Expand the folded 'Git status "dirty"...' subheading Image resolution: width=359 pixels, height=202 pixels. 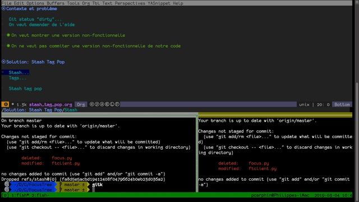tap(35, 19)
